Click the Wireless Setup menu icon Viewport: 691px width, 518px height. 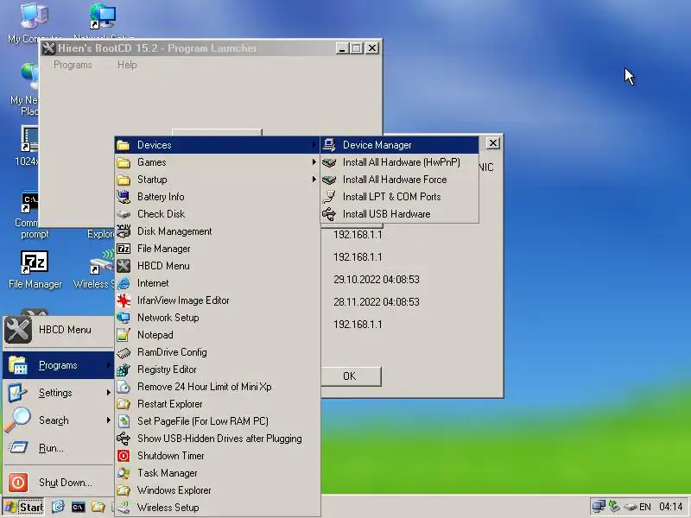click(x=124, y=508)
